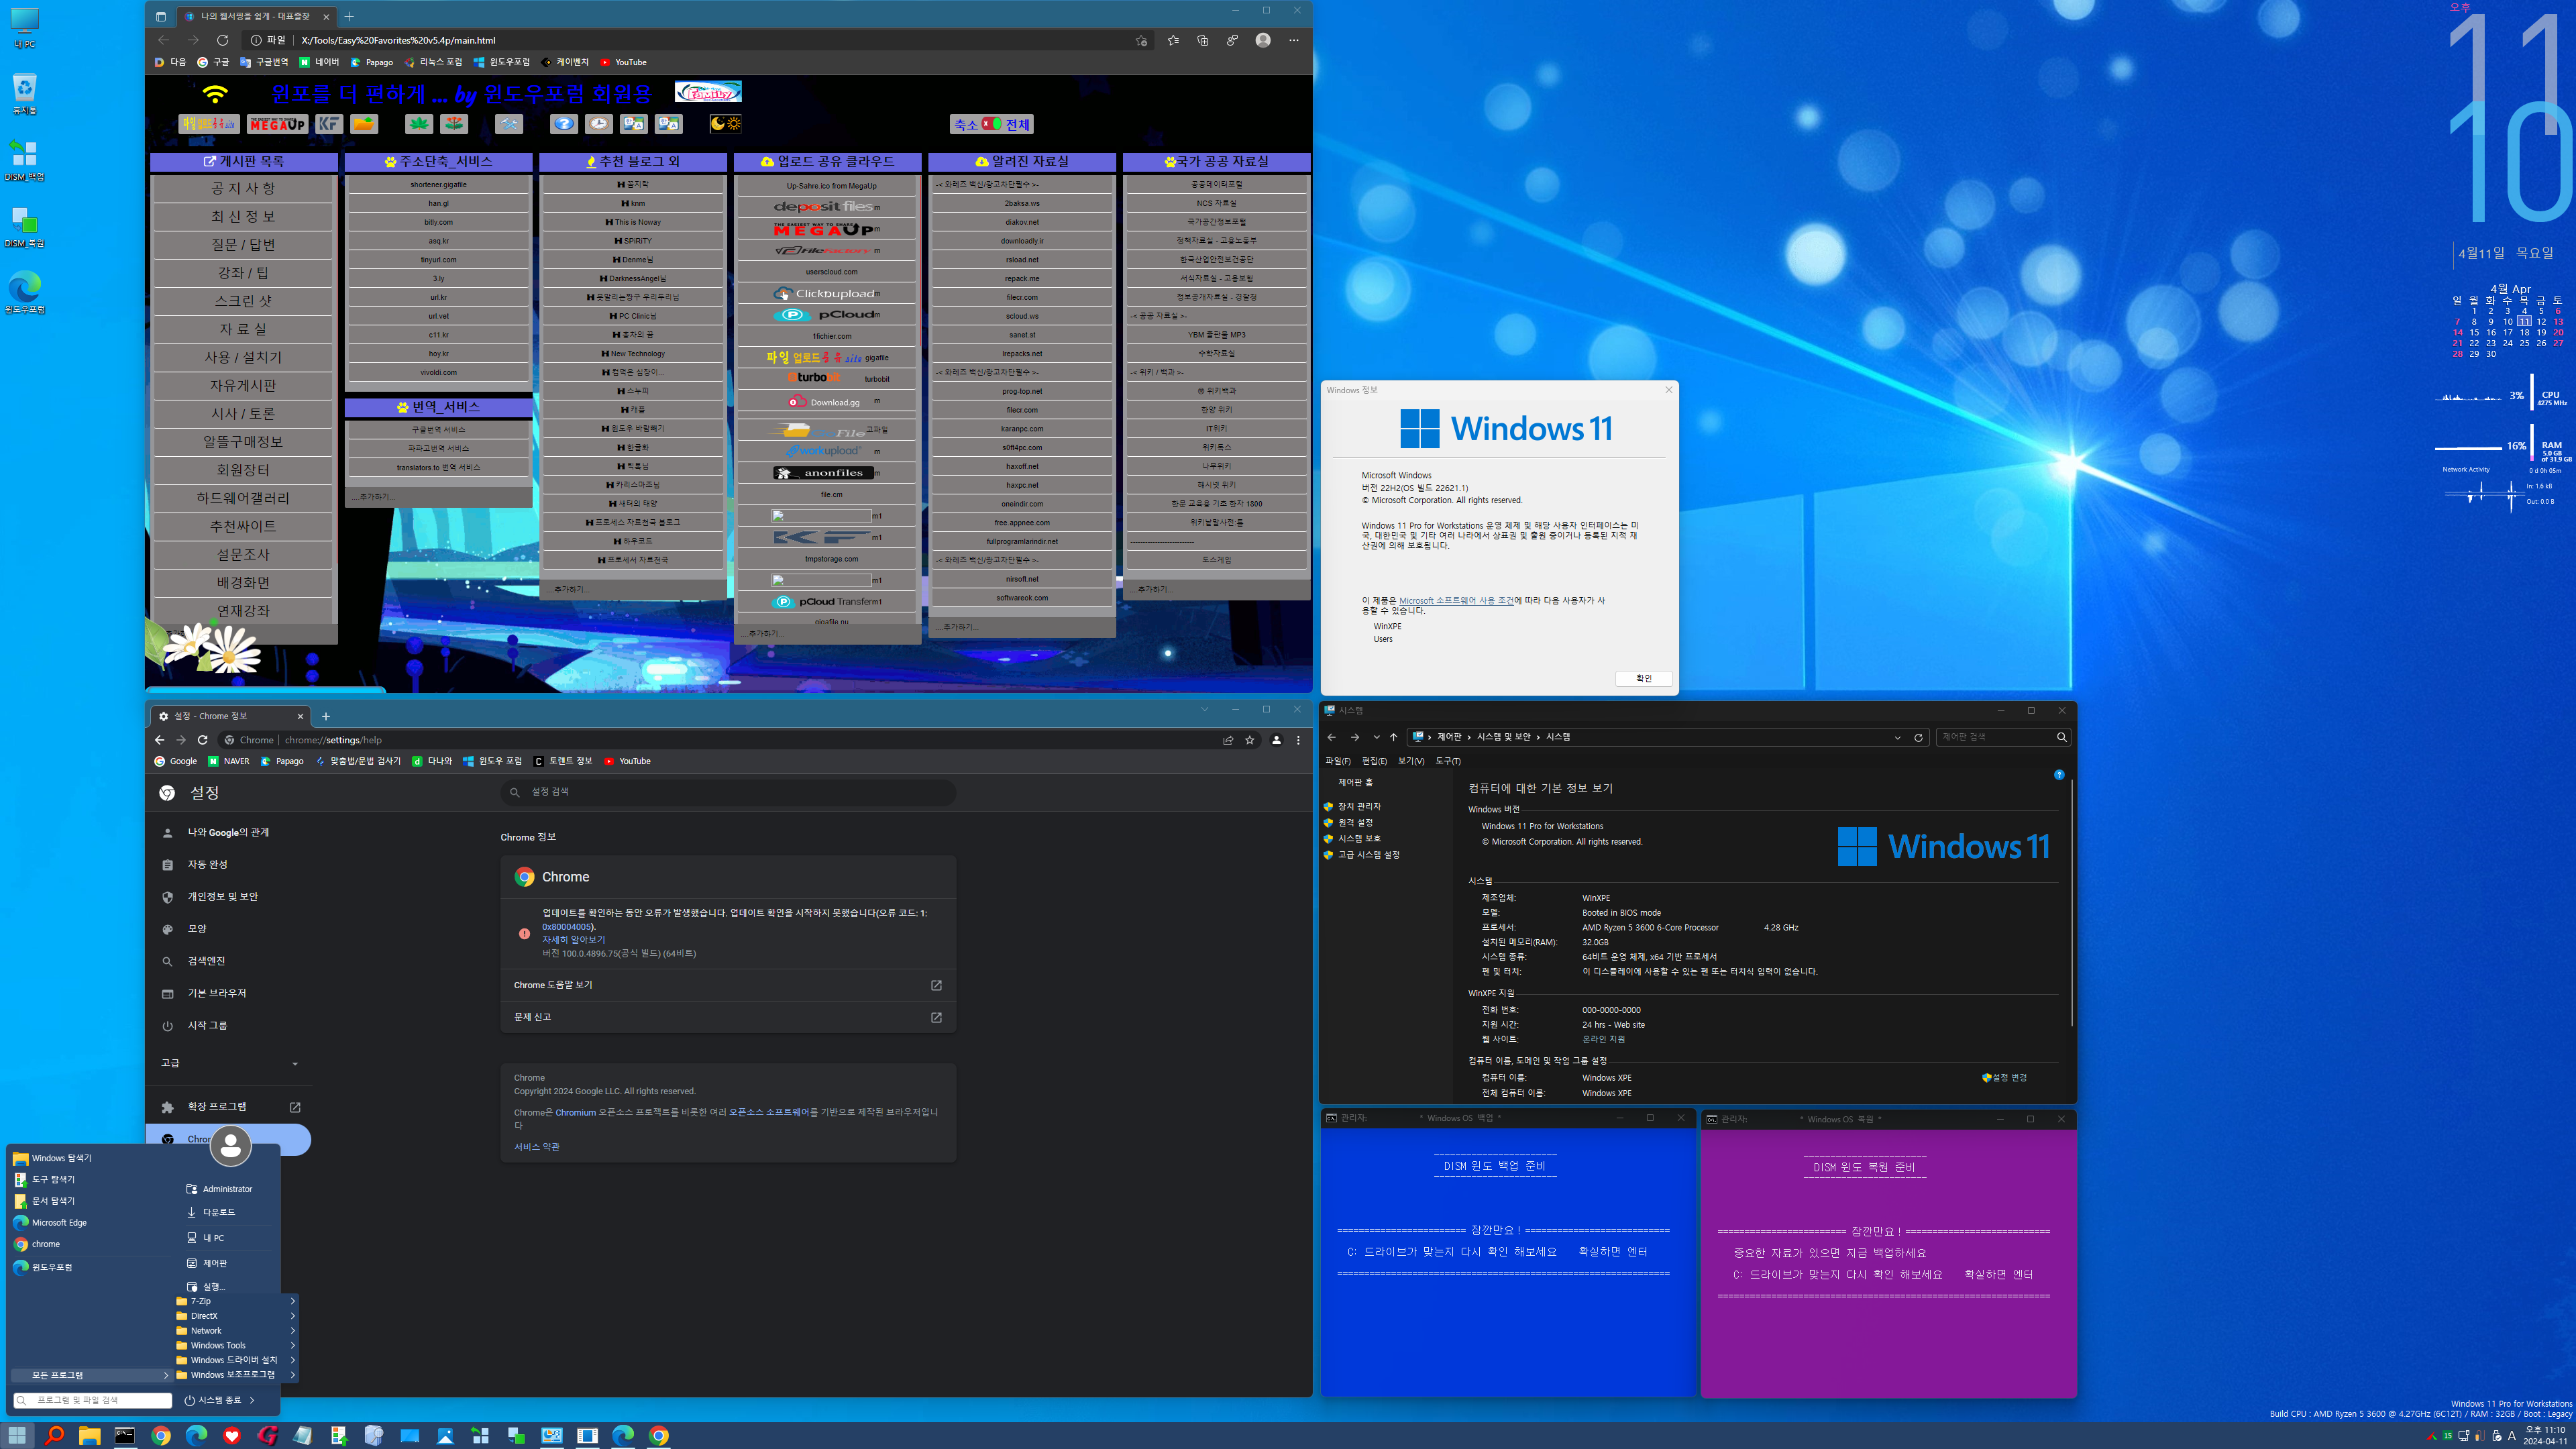Image resolution: width=2576 pixels, height=1449 pixels.
Task: Open 고급 시스템 설정 in 시스템 sidebar
Action: tap(1369, 855)
